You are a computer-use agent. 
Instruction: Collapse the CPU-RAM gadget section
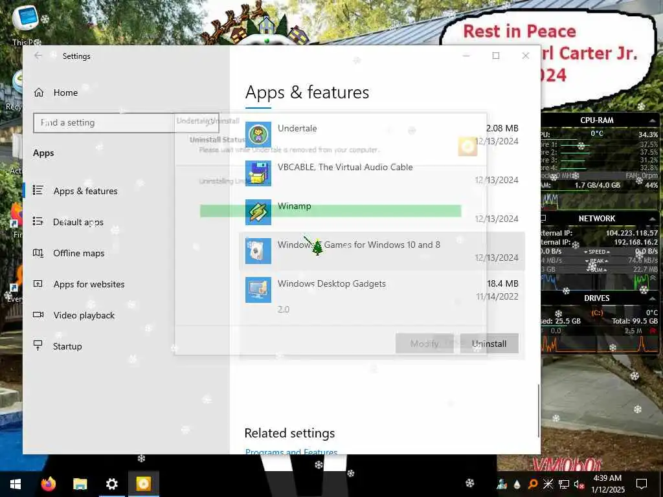(x=652, y=120)
